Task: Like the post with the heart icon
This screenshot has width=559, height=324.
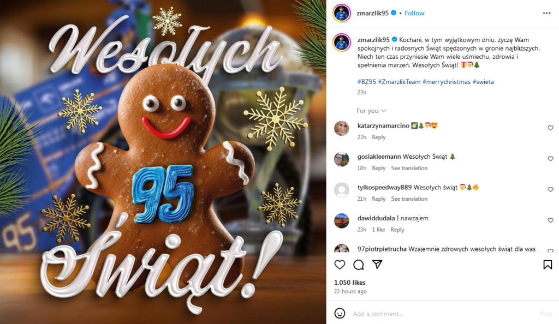Action: pos(340,265)
